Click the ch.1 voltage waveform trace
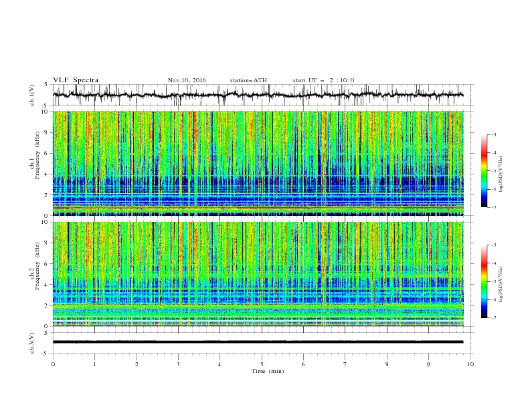The width and height of the screenshot is (530, 409). [x=258, y=95]
